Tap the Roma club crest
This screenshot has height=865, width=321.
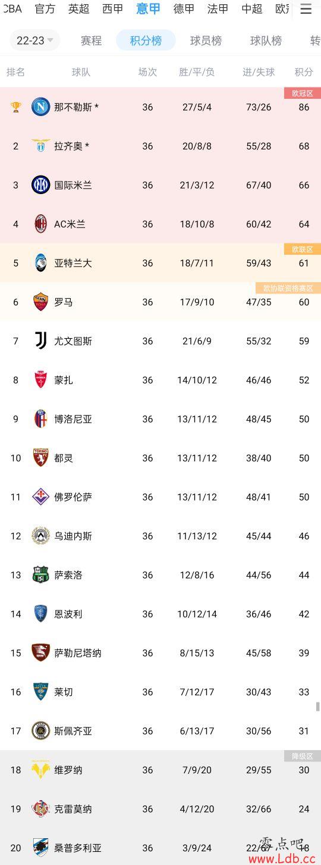[40, 302]
